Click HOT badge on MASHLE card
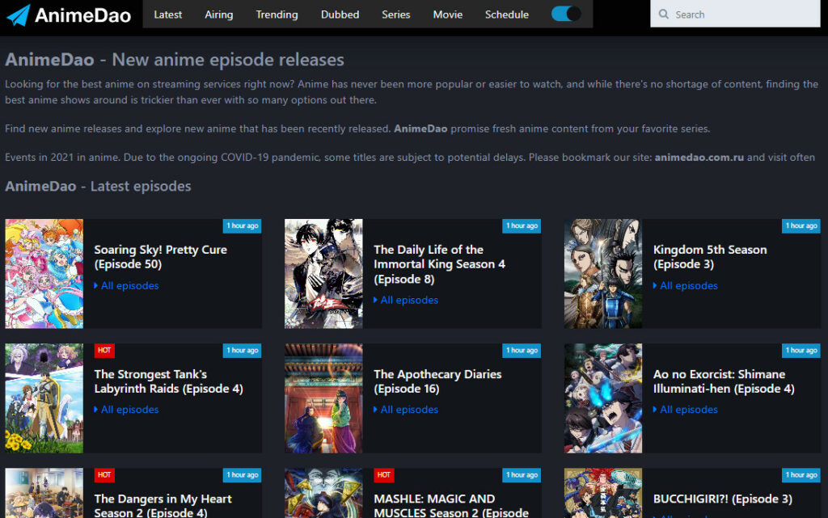Image resolution: width=828 pixels, height=518 pixels. pos(384,474)
